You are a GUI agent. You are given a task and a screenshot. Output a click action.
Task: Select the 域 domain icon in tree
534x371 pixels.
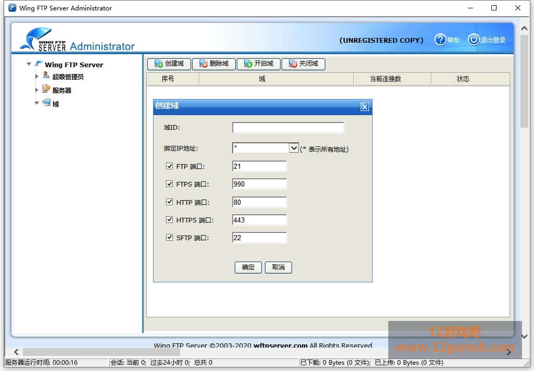tap(46, 102)
